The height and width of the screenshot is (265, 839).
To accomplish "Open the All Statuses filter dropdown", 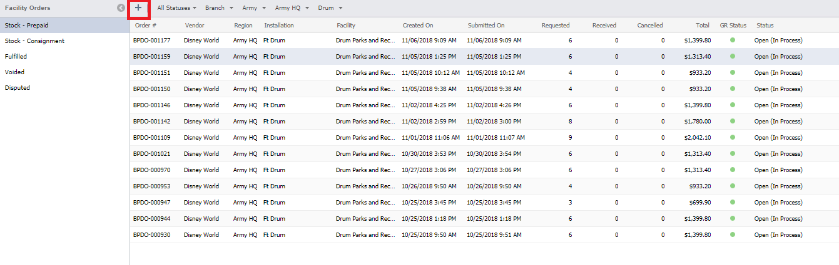I will 176,8.
